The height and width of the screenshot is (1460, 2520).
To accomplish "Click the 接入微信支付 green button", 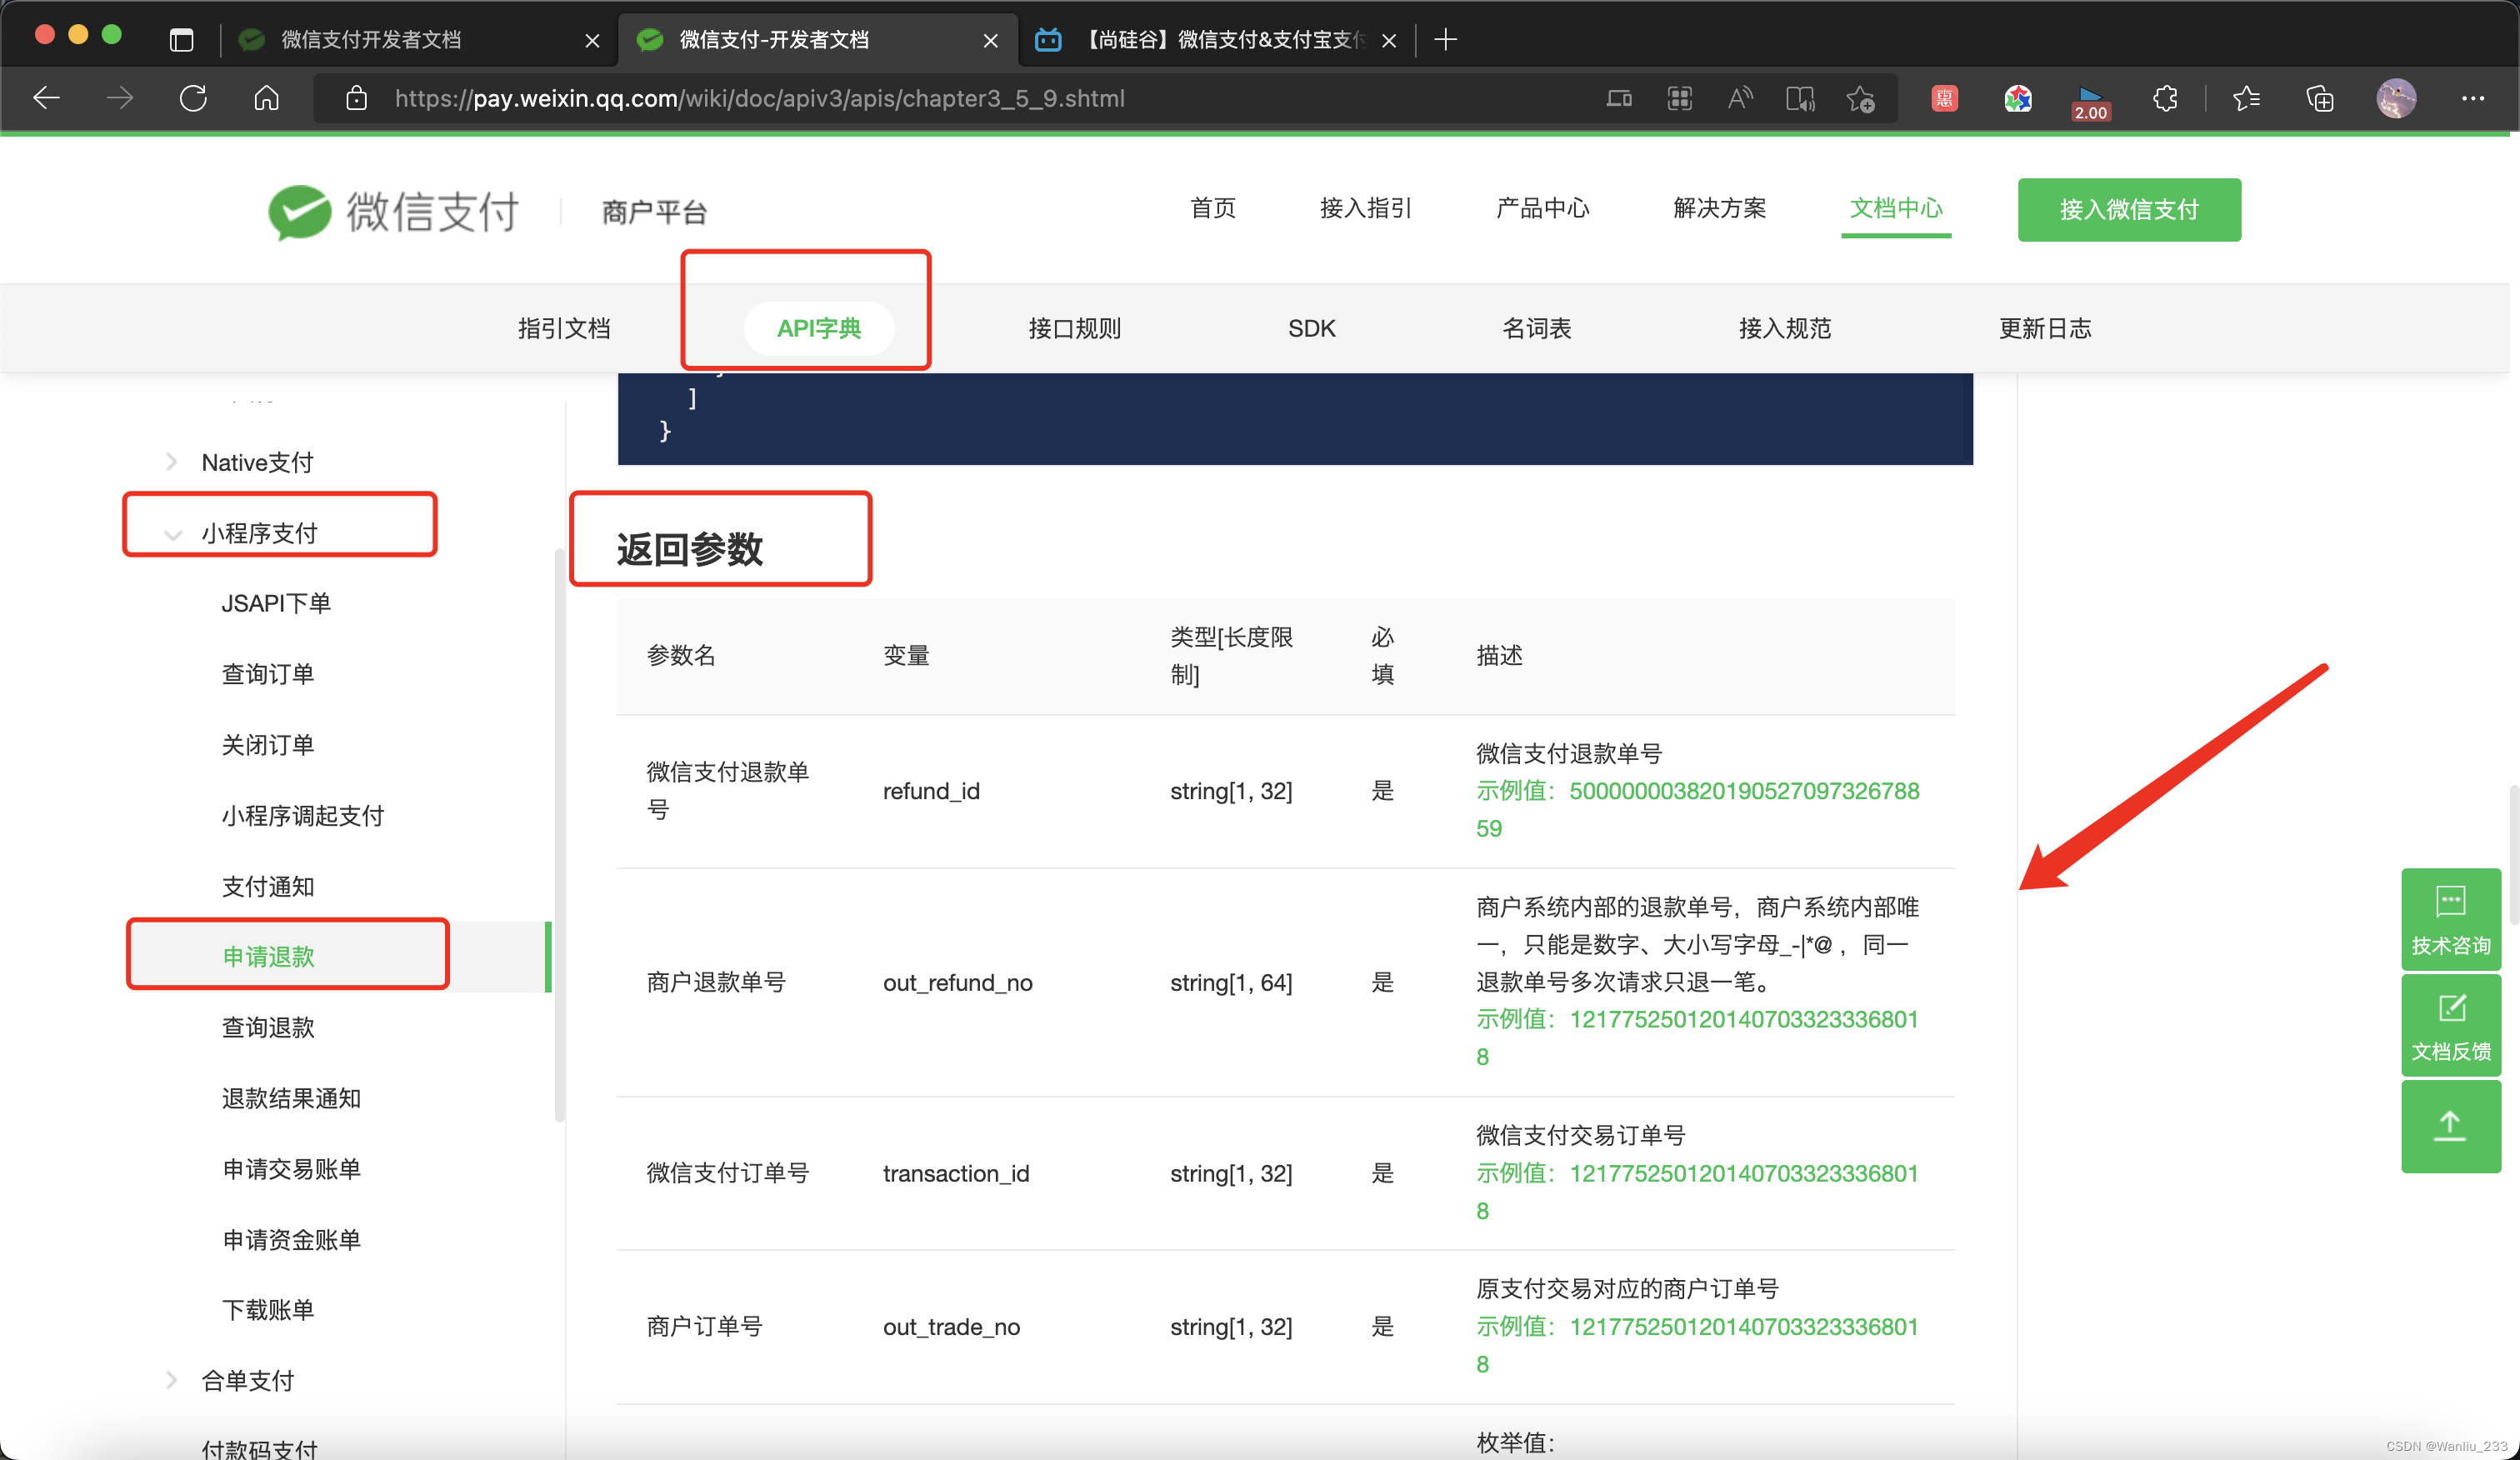I will [2129, 209].
